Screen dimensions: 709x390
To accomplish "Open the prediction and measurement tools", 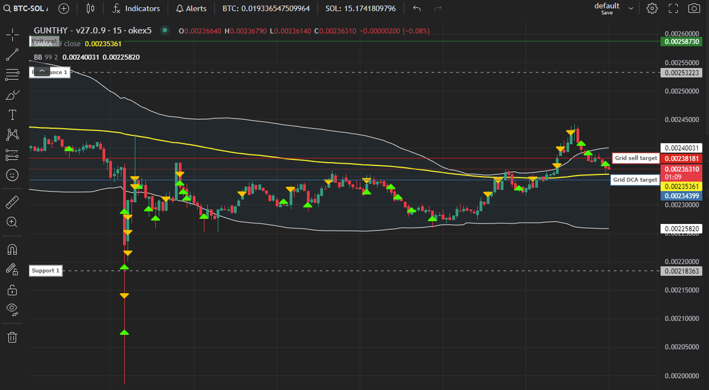I will click(x=12, y=155).
